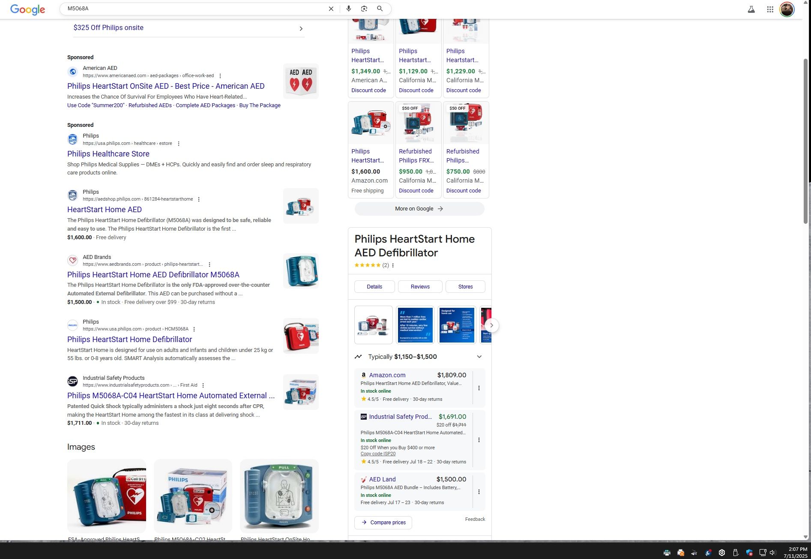811x559 pixels.
Task: Open options for AED Land $1,500.00 offer
Action: [x=479, y=492]
